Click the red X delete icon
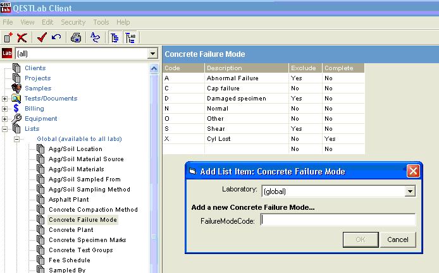The width and height of the screenshot is (439, 273). [x=22, y=37]
